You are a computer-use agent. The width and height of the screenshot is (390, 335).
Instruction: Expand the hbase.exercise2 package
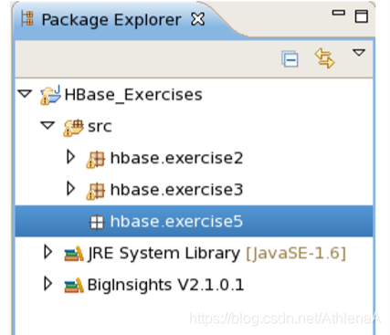(71, 157)
